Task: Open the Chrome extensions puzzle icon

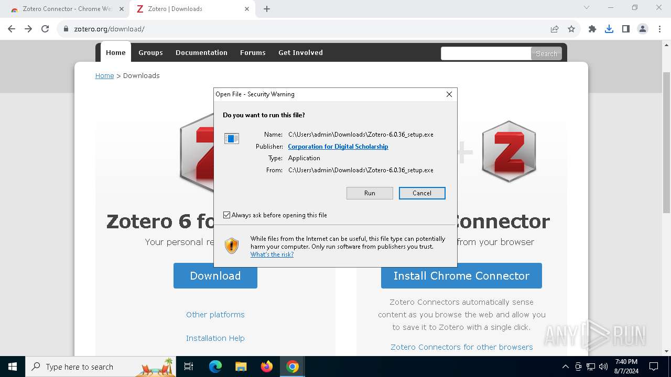Action: point(592,29)
